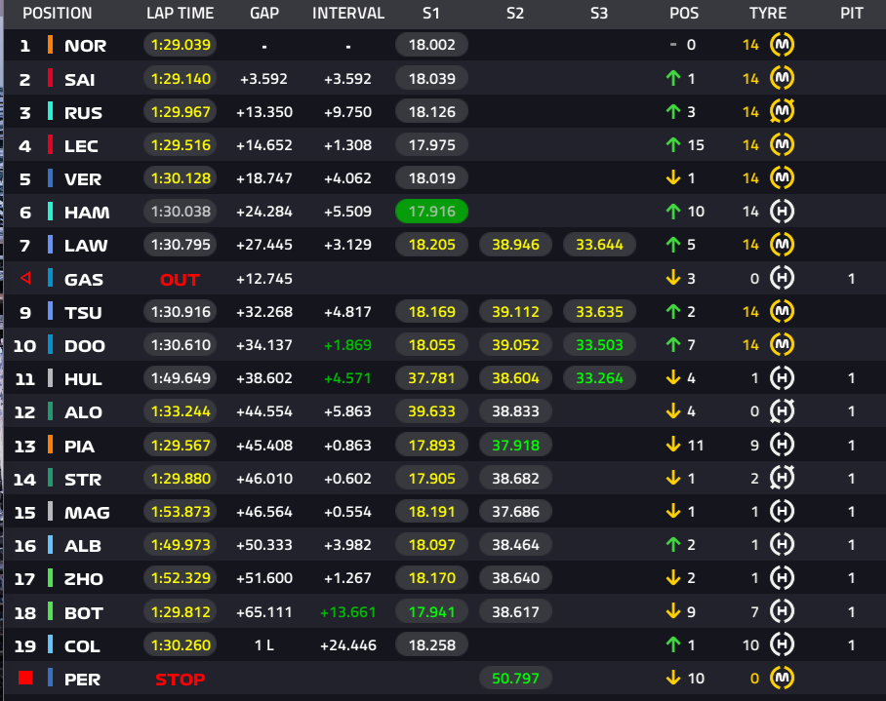Select driver COL in the standings
Image resolution: width=886 pixels, height=701 pixels.
83,645
